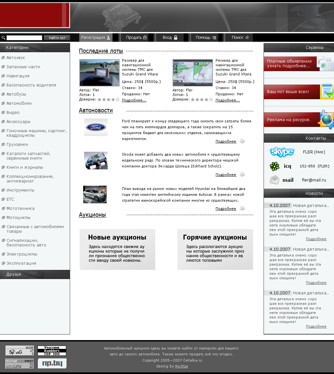This screenshot has width=334, height=374.
Task: Open the Аксессуары category
Action: point(18,121)
